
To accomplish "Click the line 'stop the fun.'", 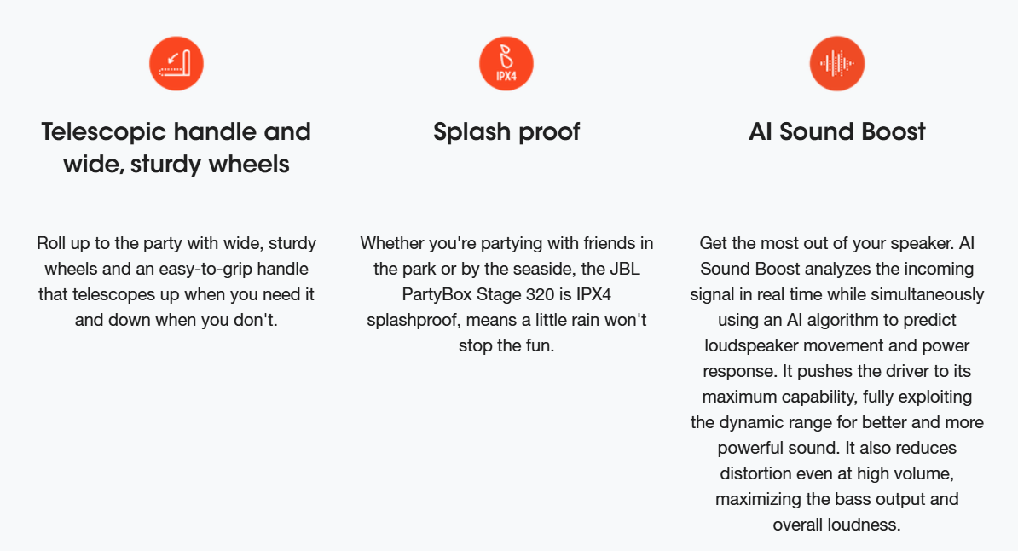I will point(506,345).
